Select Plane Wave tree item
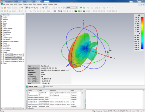 pos(6,31)
